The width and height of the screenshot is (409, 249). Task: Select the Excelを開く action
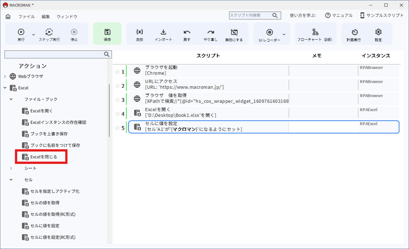tap(37, 110)
